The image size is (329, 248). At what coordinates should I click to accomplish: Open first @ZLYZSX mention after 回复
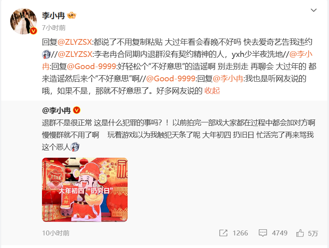click(75, 42)
